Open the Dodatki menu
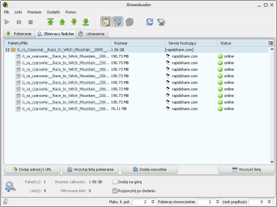Image resolution: width=277 pixels, height=207 pixels. [x=53, y=12]
